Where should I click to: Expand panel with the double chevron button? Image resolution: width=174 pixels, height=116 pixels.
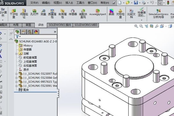[55, 32]
